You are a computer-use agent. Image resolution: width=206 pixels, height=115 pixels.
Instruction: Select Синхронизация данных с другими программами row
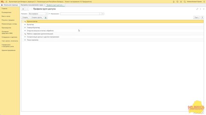click(112, 37)
